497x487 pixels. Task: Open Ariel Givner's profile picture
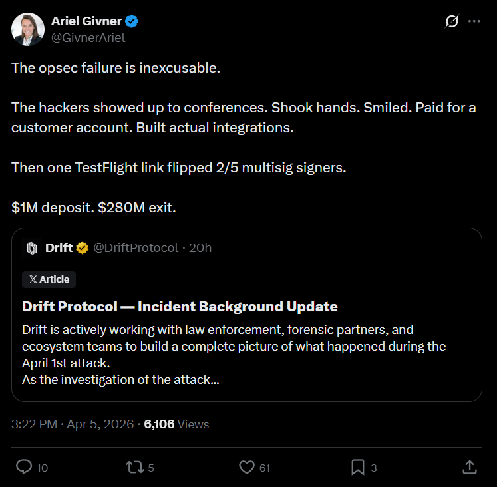tap(28, 29)
